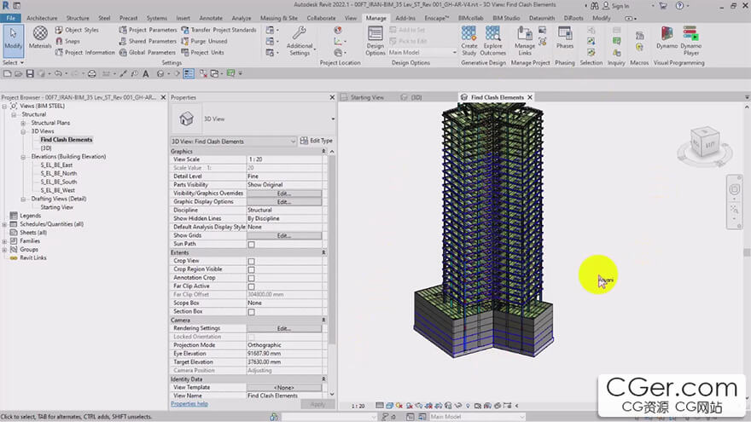Toggle Section Box checkbox
Screen dimensions: 751x422
[x=251, y=312]
